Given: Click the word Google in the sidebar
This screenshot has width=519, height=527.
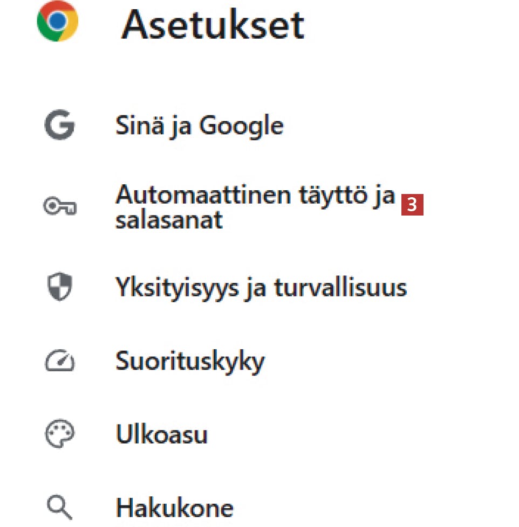Looking at the screenshot, I should point(241,126).
